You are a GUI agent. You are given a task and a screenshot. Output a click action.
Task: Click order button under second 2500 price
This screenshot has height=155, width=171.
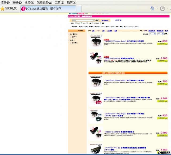tap(162, 135)
